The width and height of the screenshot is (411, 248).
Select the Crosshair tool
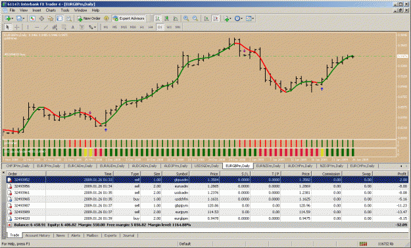click(17, 27)
